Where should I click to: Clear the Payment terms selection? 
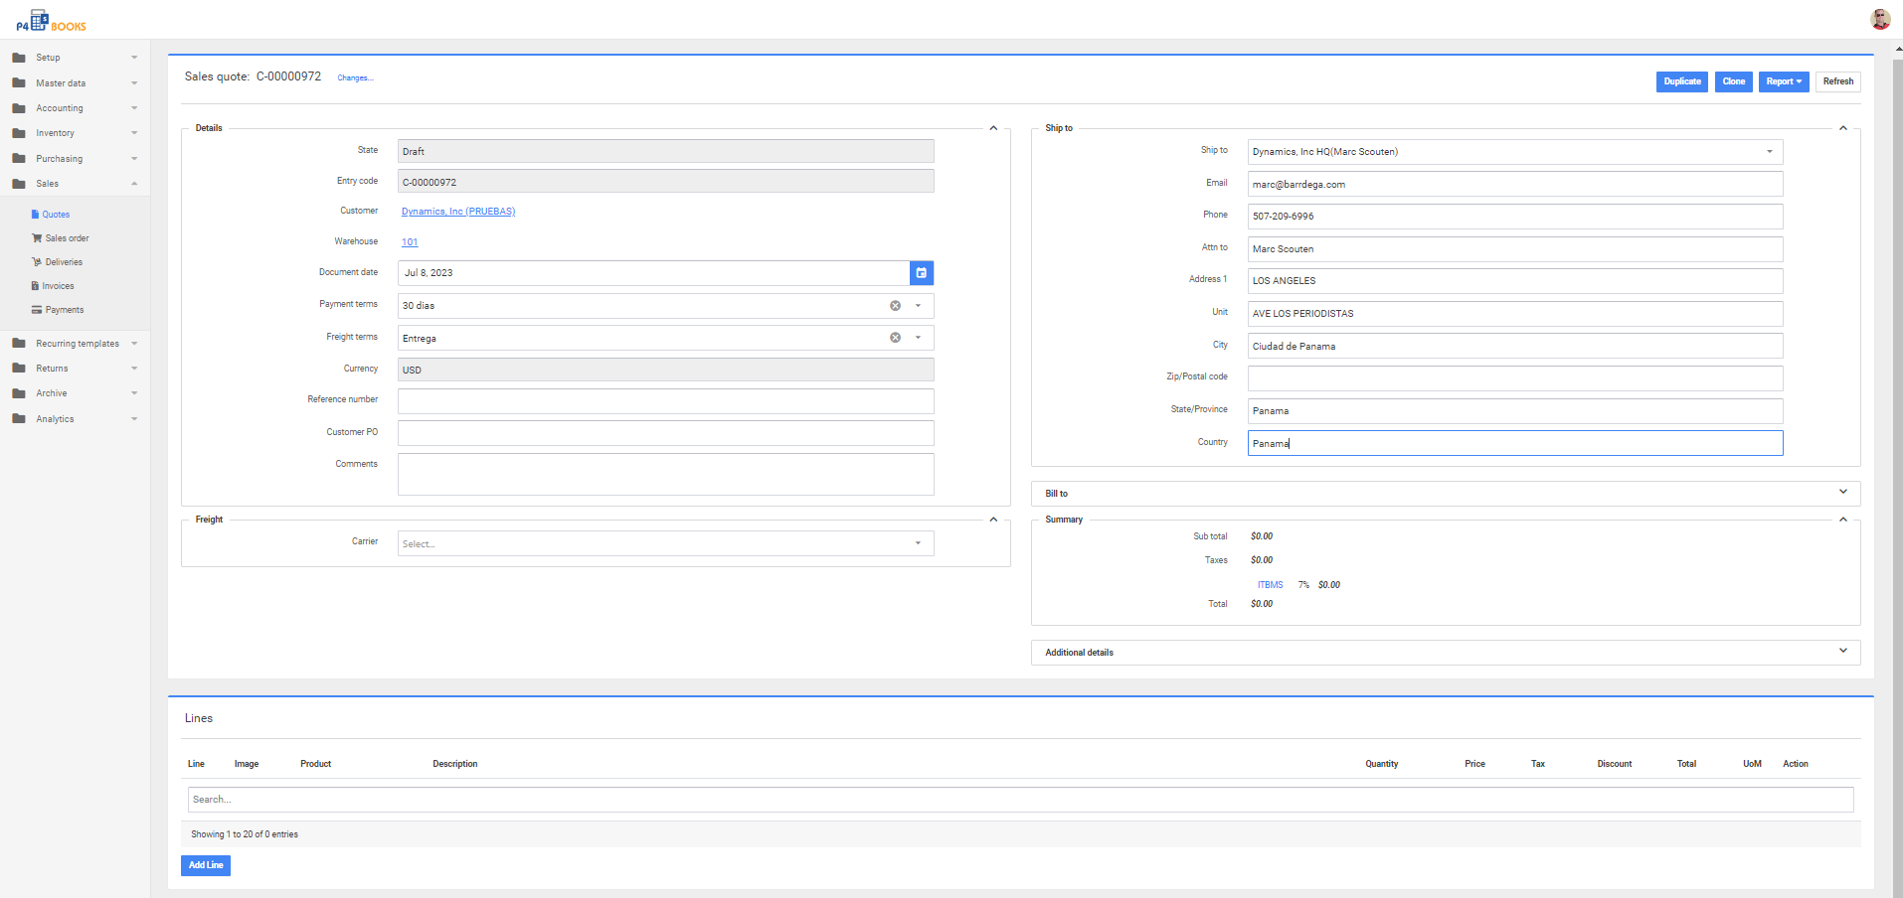pos(895,306)
